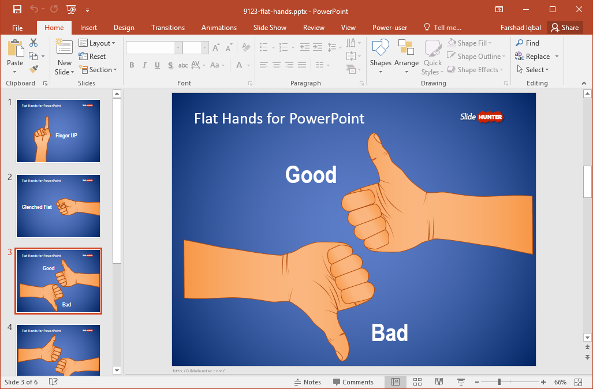Click the Reset slide button
The image size is (593, 389).
click(x=92, y=57)
